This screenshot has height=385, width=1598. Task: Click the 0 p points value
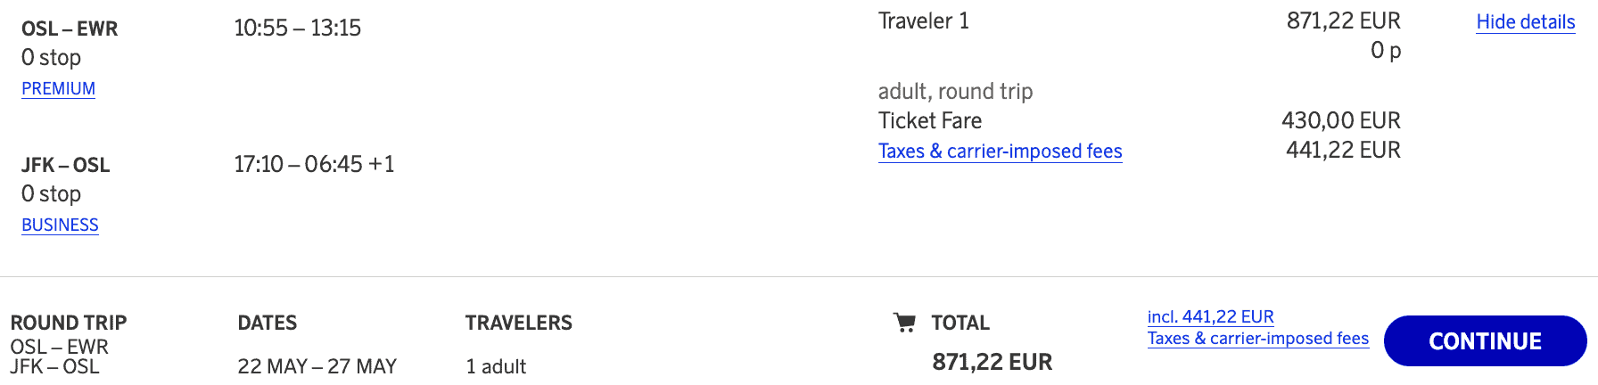[1385, 51]
